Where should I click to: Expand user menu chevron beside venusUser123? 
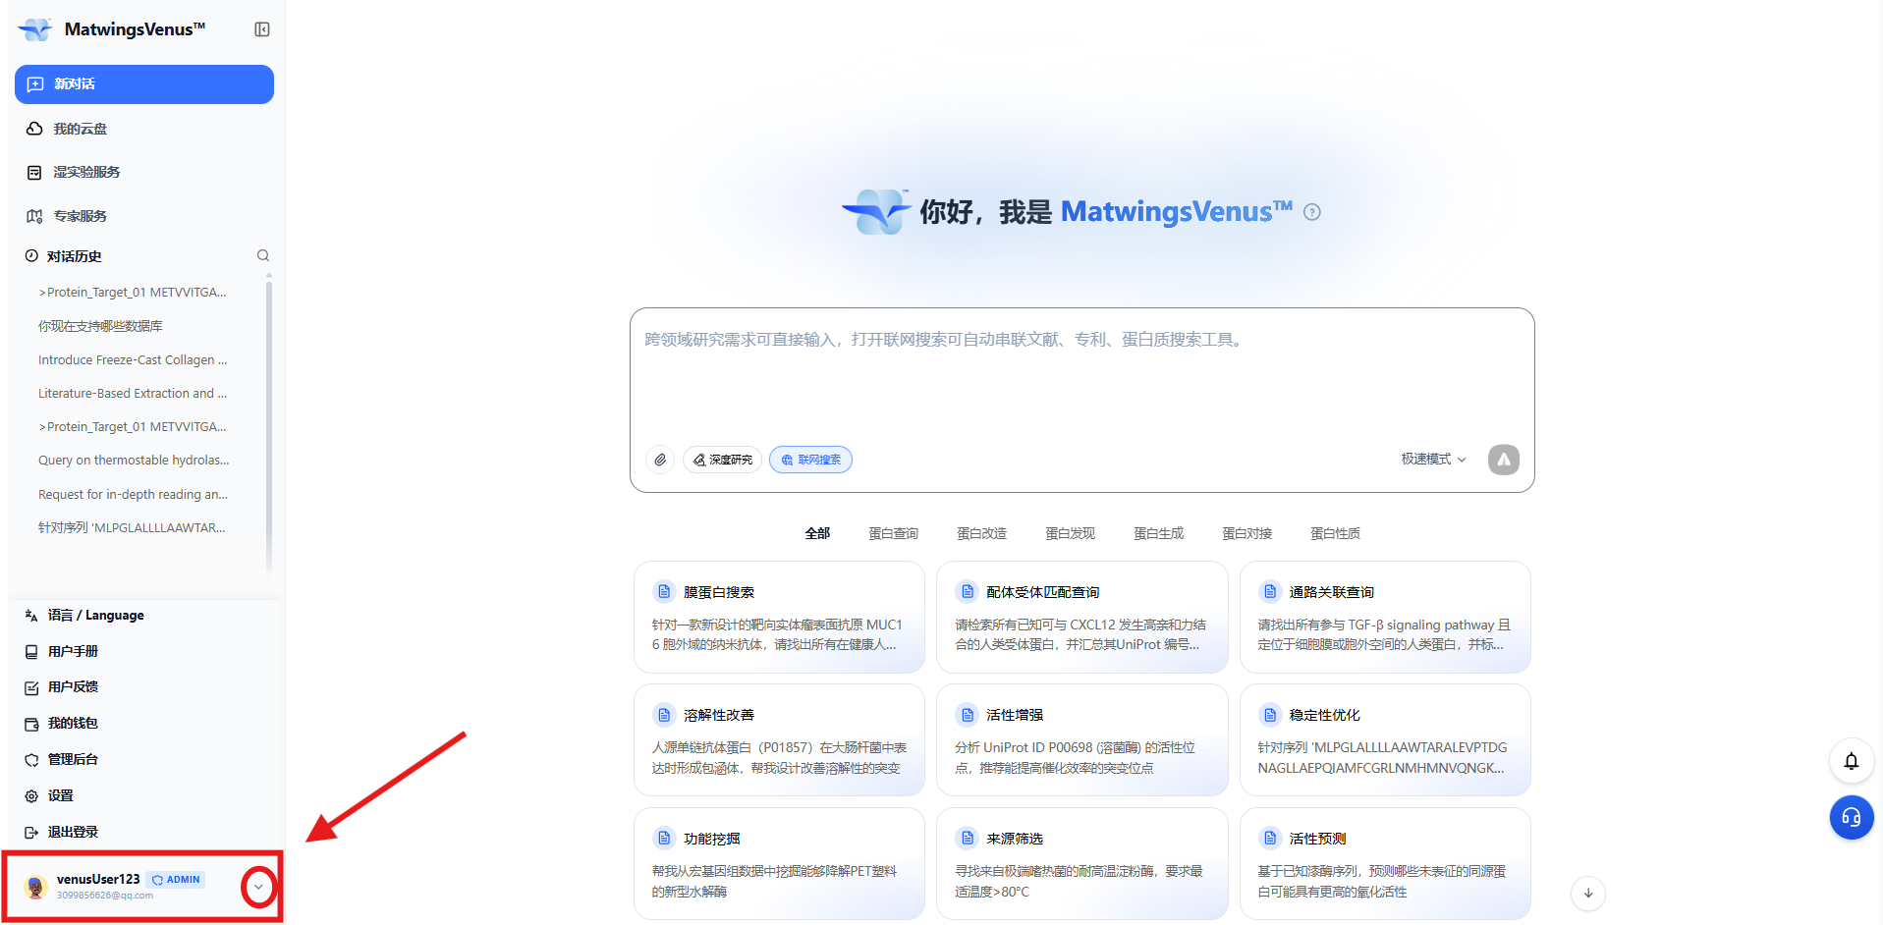(258, 887)
